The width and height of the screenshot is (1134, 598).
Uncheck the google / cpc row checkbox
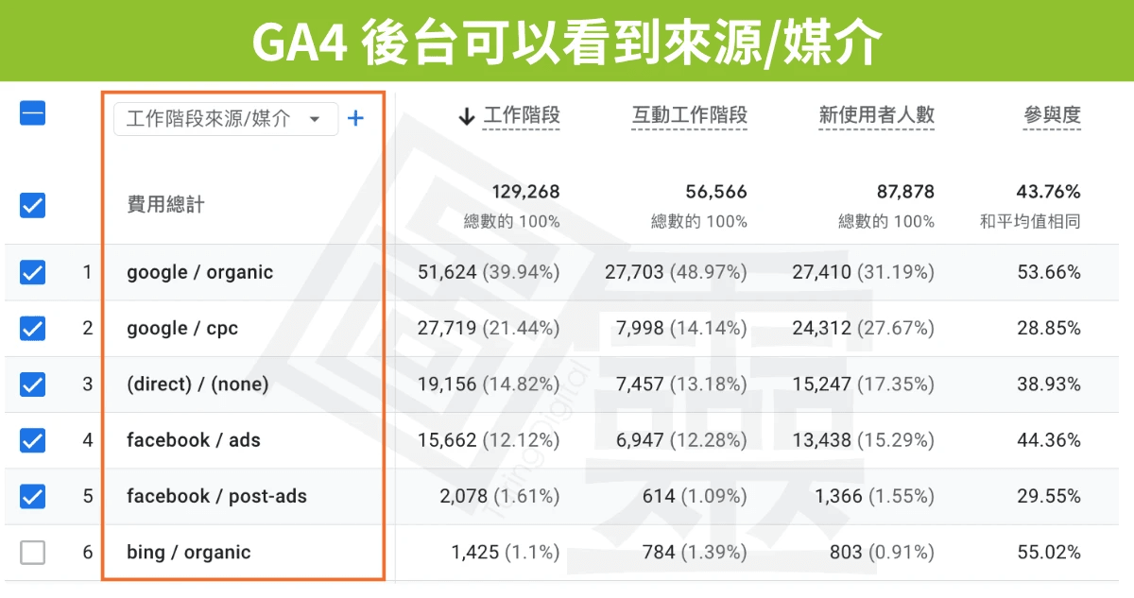pos(32,328)
